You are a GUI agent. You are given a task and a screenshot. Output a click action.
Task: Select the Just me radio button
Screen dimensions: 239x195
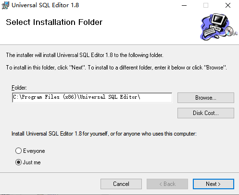[x=18, y=162]
